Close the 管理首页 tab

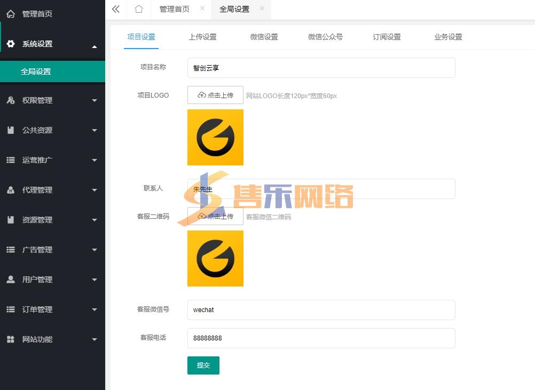point(202,9)
